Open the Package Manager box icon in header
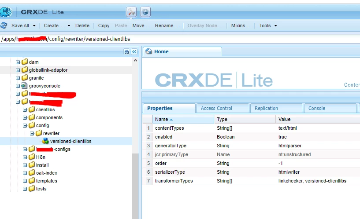 [145, 12]
